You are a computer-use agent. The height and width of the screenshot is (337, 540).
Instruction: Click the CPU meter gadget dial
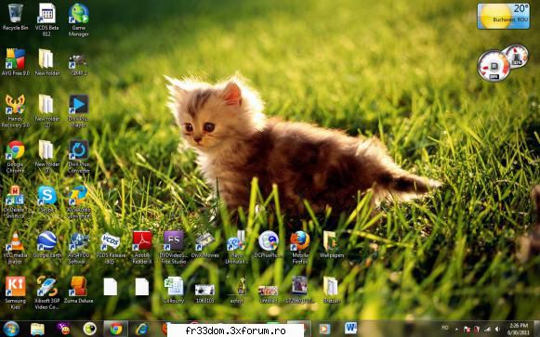click(494, 66)
